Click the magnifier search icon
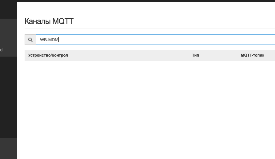 point(30,40)
